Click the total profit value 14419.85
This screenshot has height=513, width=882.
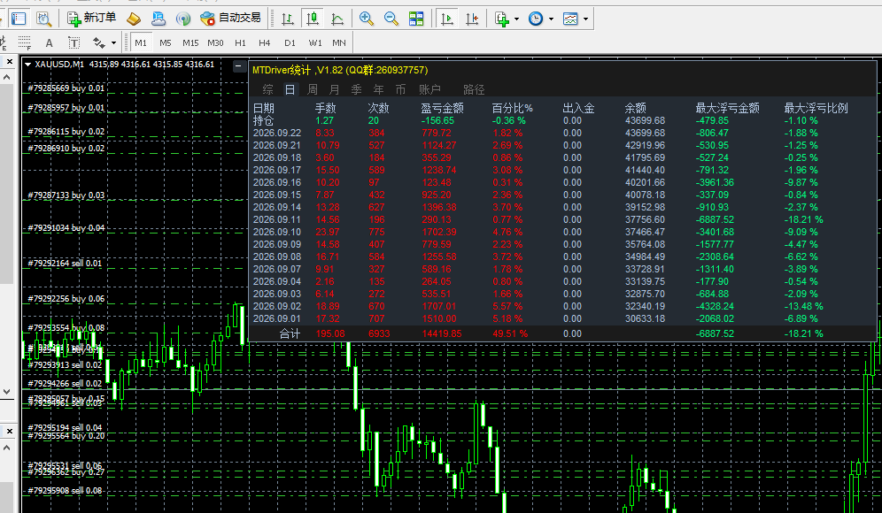coord(442,333)
